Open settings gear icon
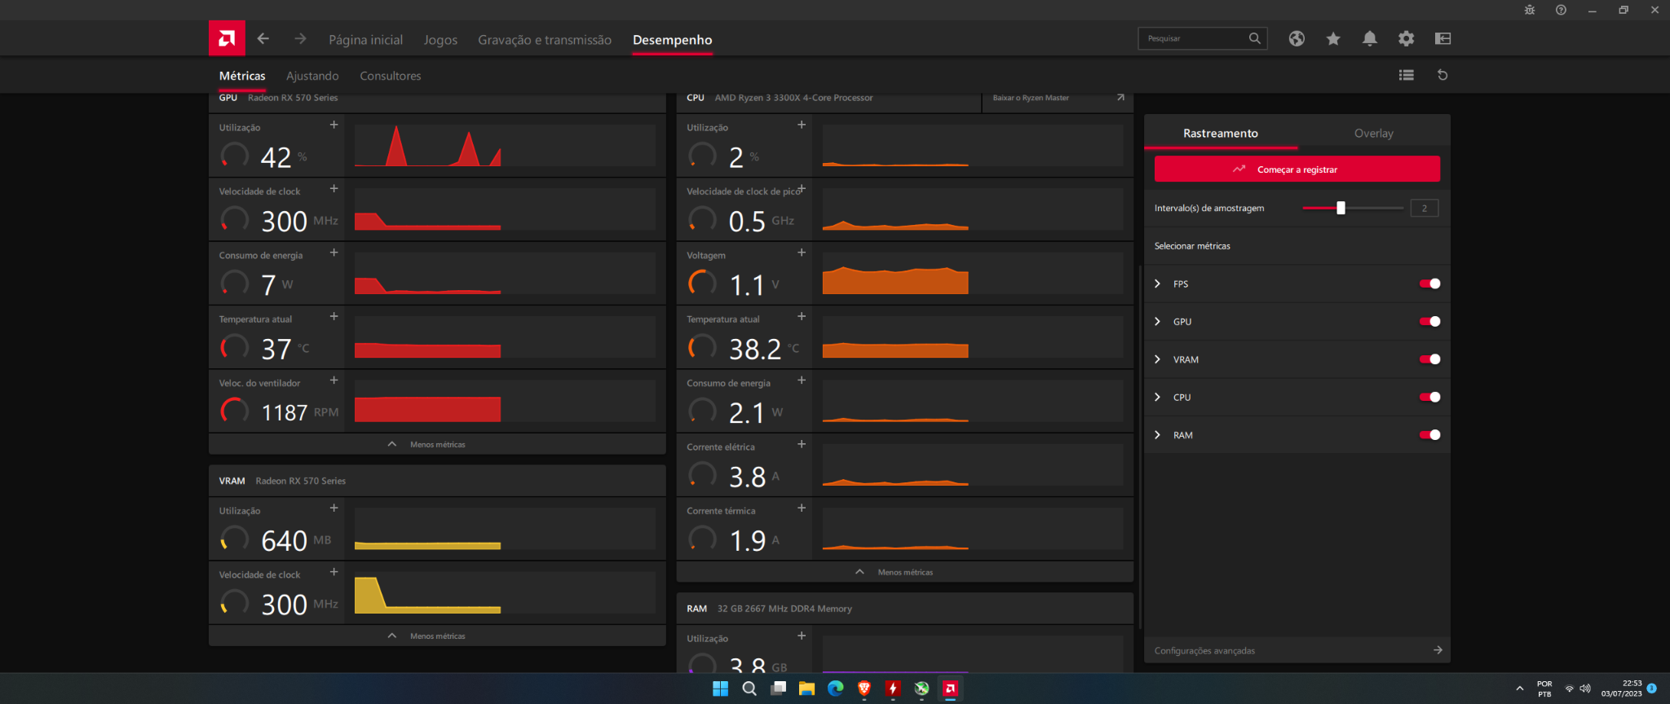 (1406, 38)
